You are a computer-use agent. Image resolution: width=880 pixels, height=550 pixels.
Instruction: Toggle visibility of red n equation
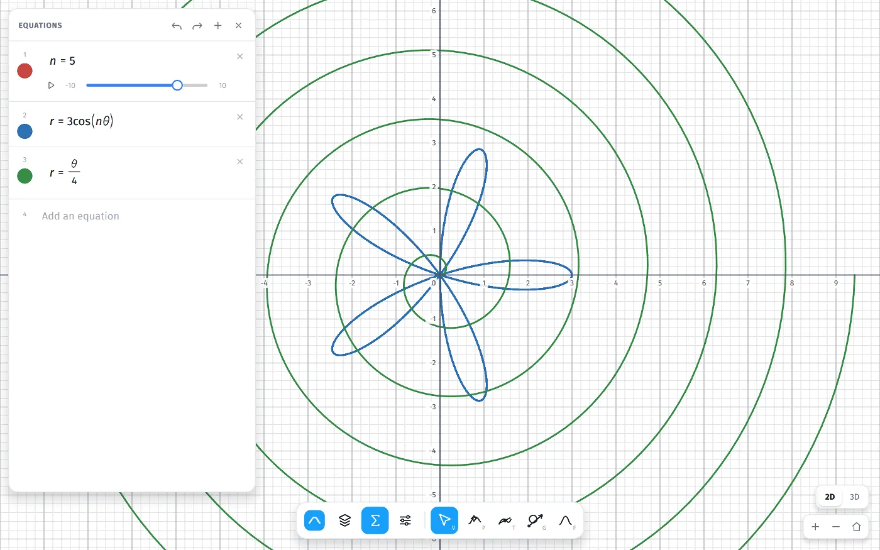(25, 70)
